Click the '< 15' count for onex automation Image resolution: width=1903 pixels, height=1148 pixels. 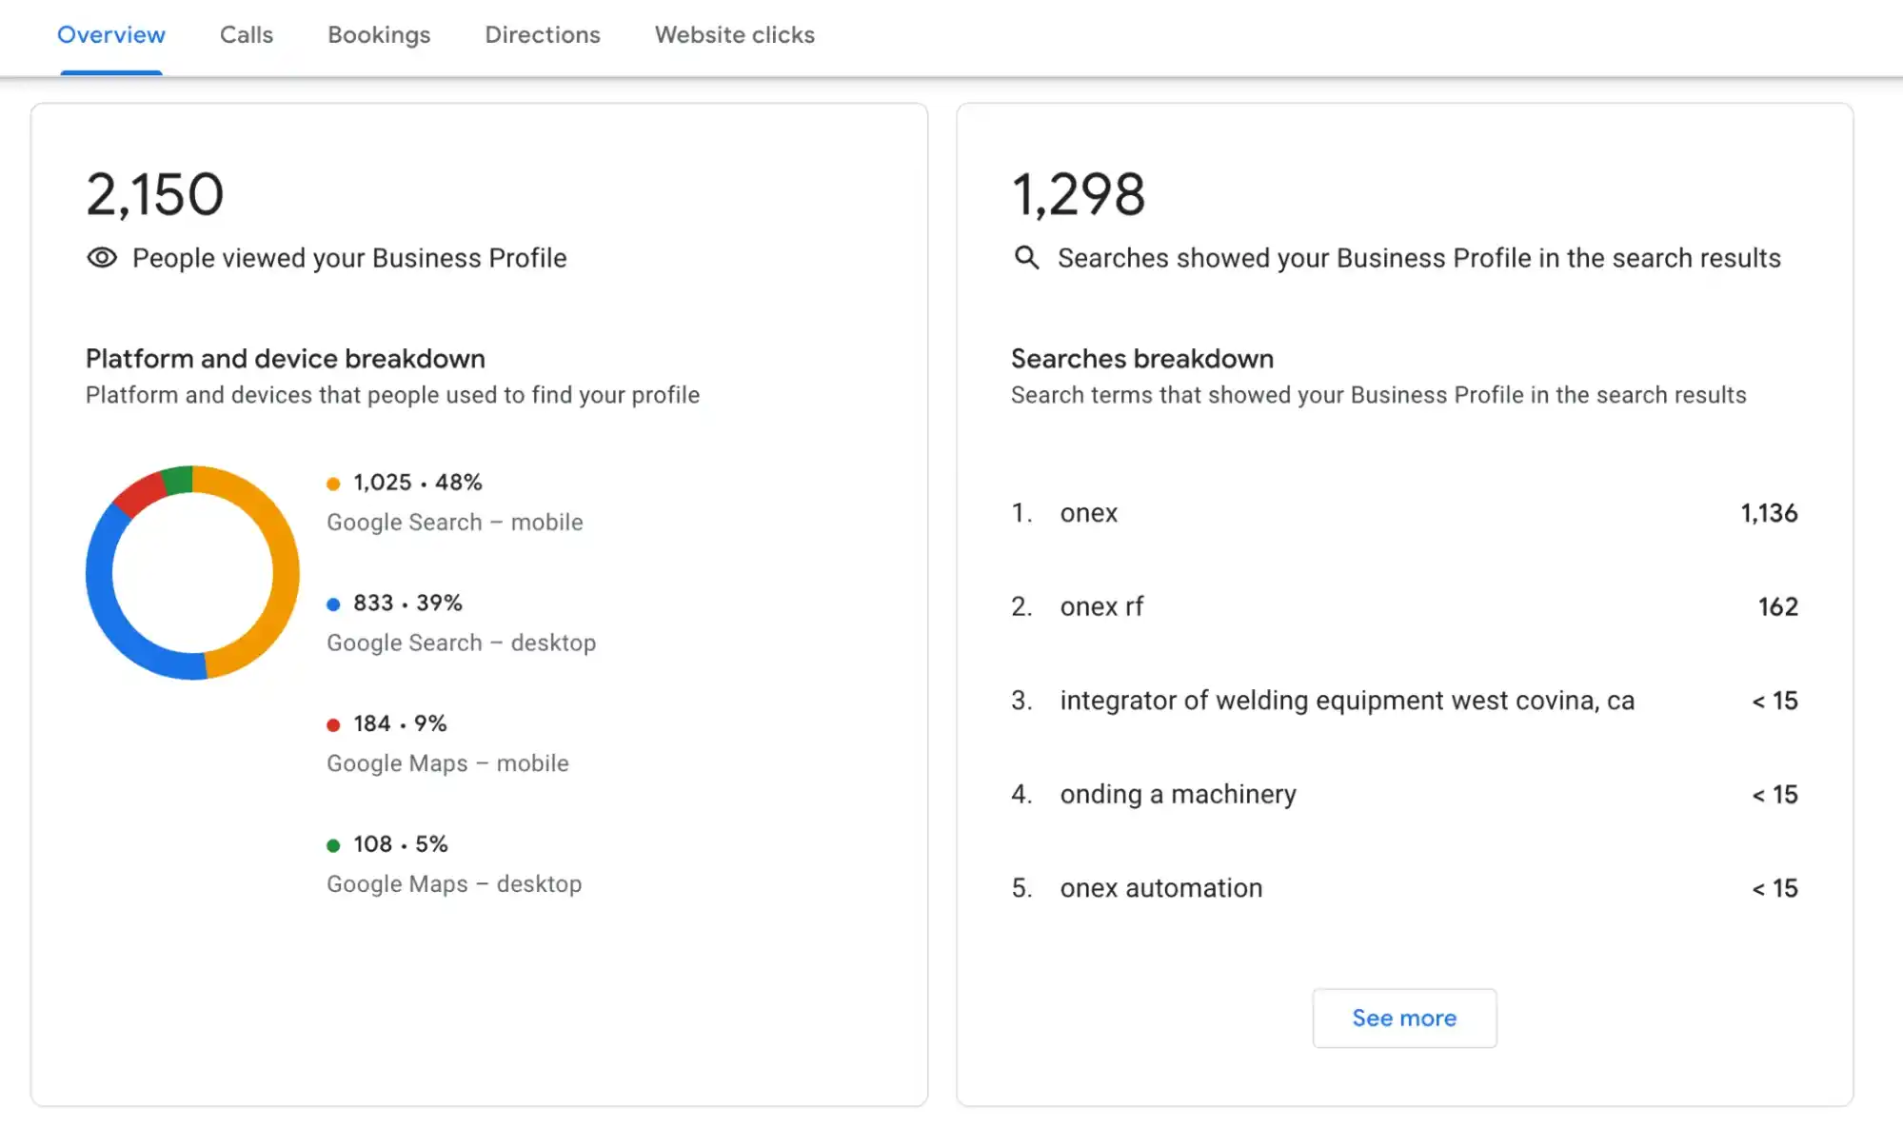[x=1774, y=888]
